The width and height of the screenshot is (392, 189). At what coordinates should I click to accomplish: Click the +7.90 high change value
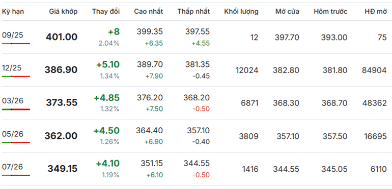point(154,76)
